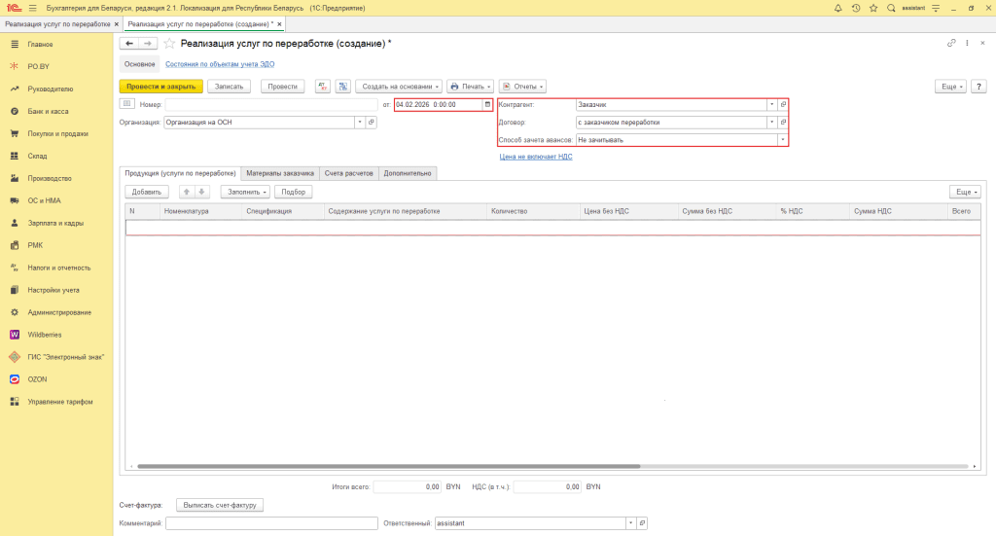This screenshot has width=996, height=536.
Task: Expand the Способ зачета авансов dropdown
Action: tap(783, 140)
